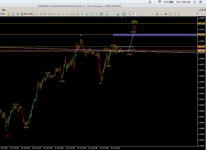Click the battery 100% indicator
Viewport: 206px width, 150px height.
pyautogui.click(x=168, y=2)
